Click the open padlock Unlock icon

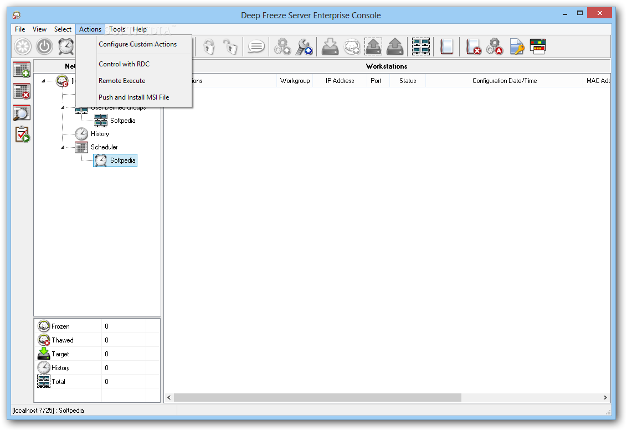(x=231, y=46)
